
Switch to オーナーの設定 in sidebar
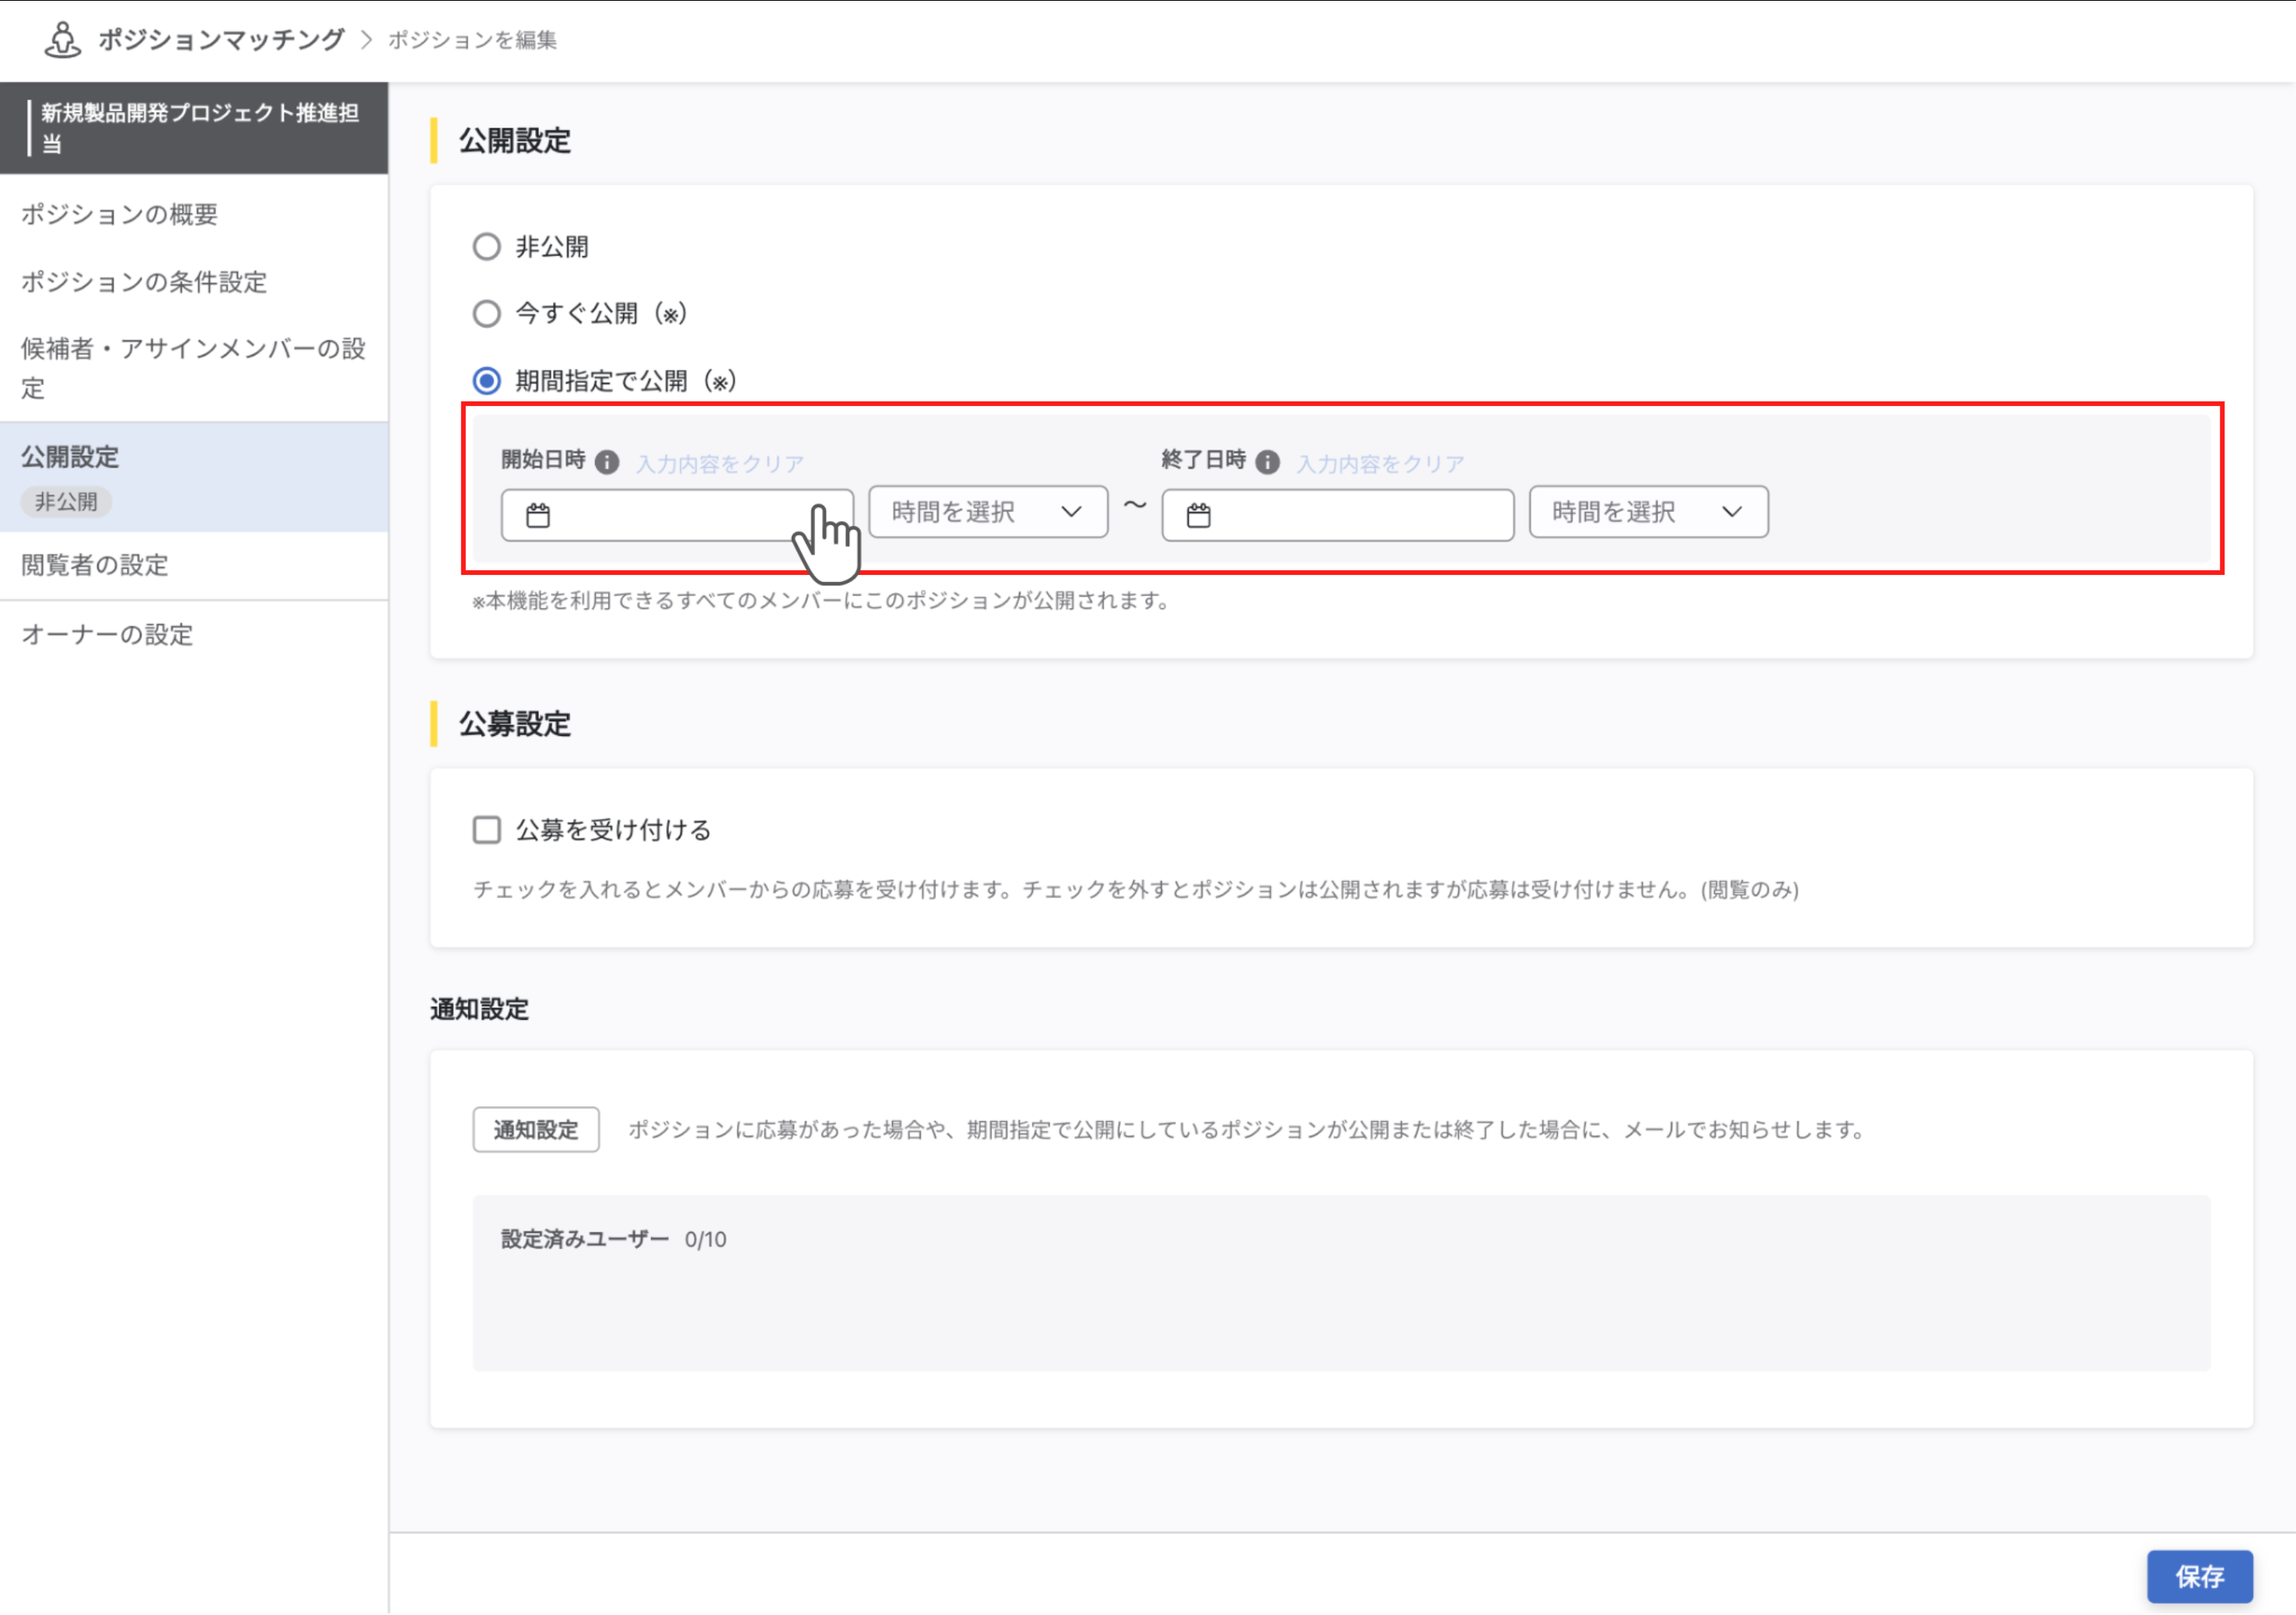point(106,634)
